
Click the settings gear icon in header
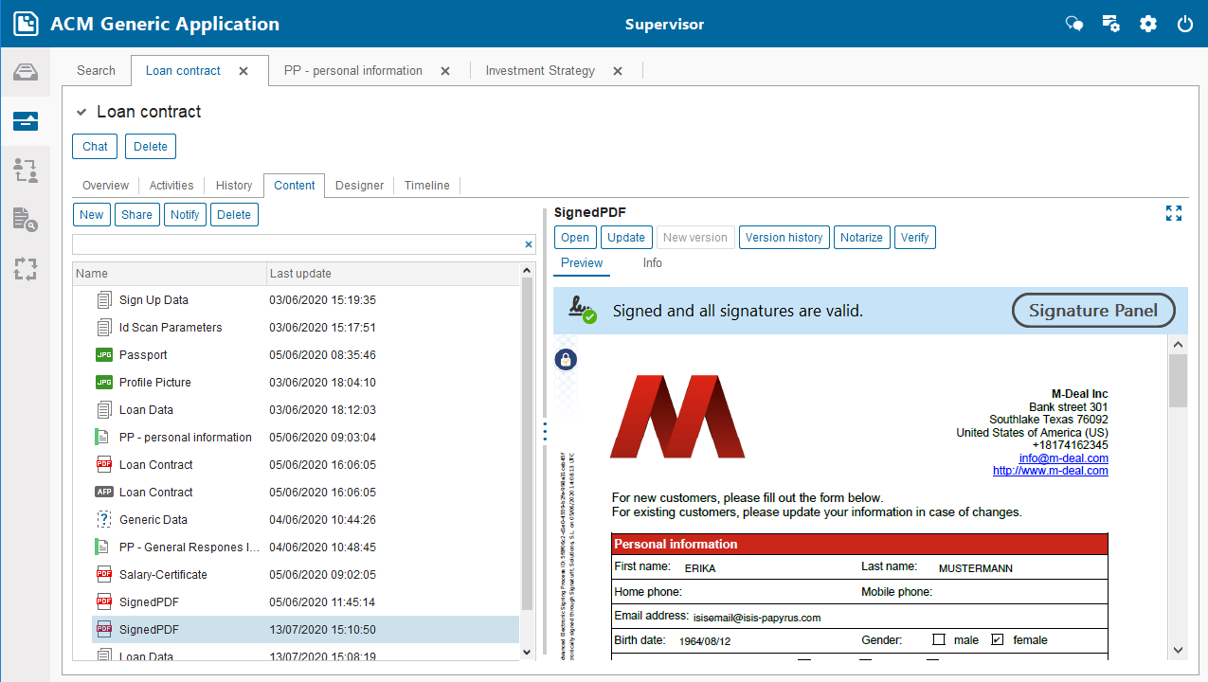pyautogui.click(x=1148, y=24)
